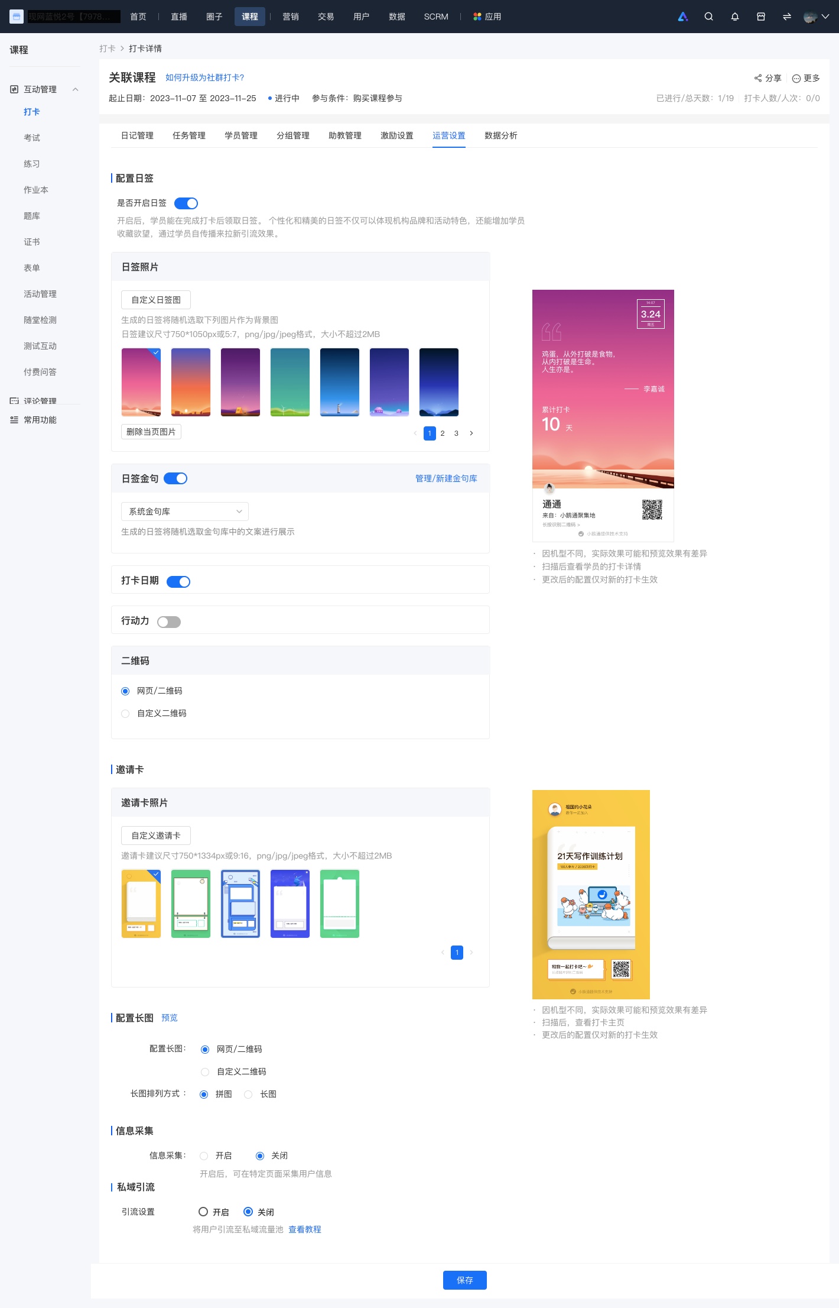Collapse the 互动管理 sidebar group
The image size is (839, 1308).
75,89
